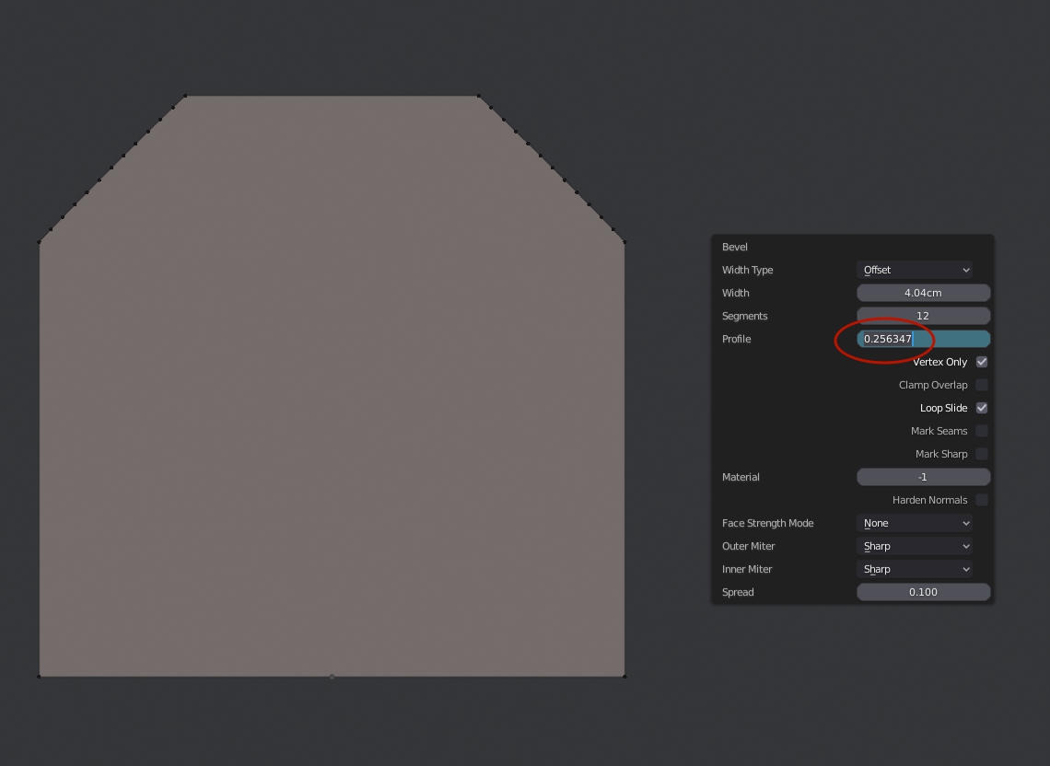The height and width of the screenshot is (766, 1050).
Task: Open the Face Strength Mode dropdown
Action: tap(915, 523)
